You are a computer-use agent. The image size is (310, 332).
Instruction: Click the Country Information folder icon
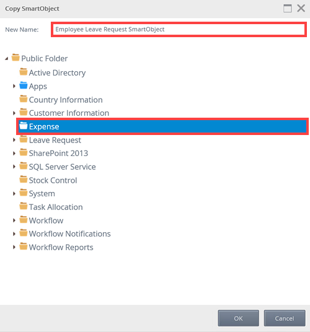(24, 99)
